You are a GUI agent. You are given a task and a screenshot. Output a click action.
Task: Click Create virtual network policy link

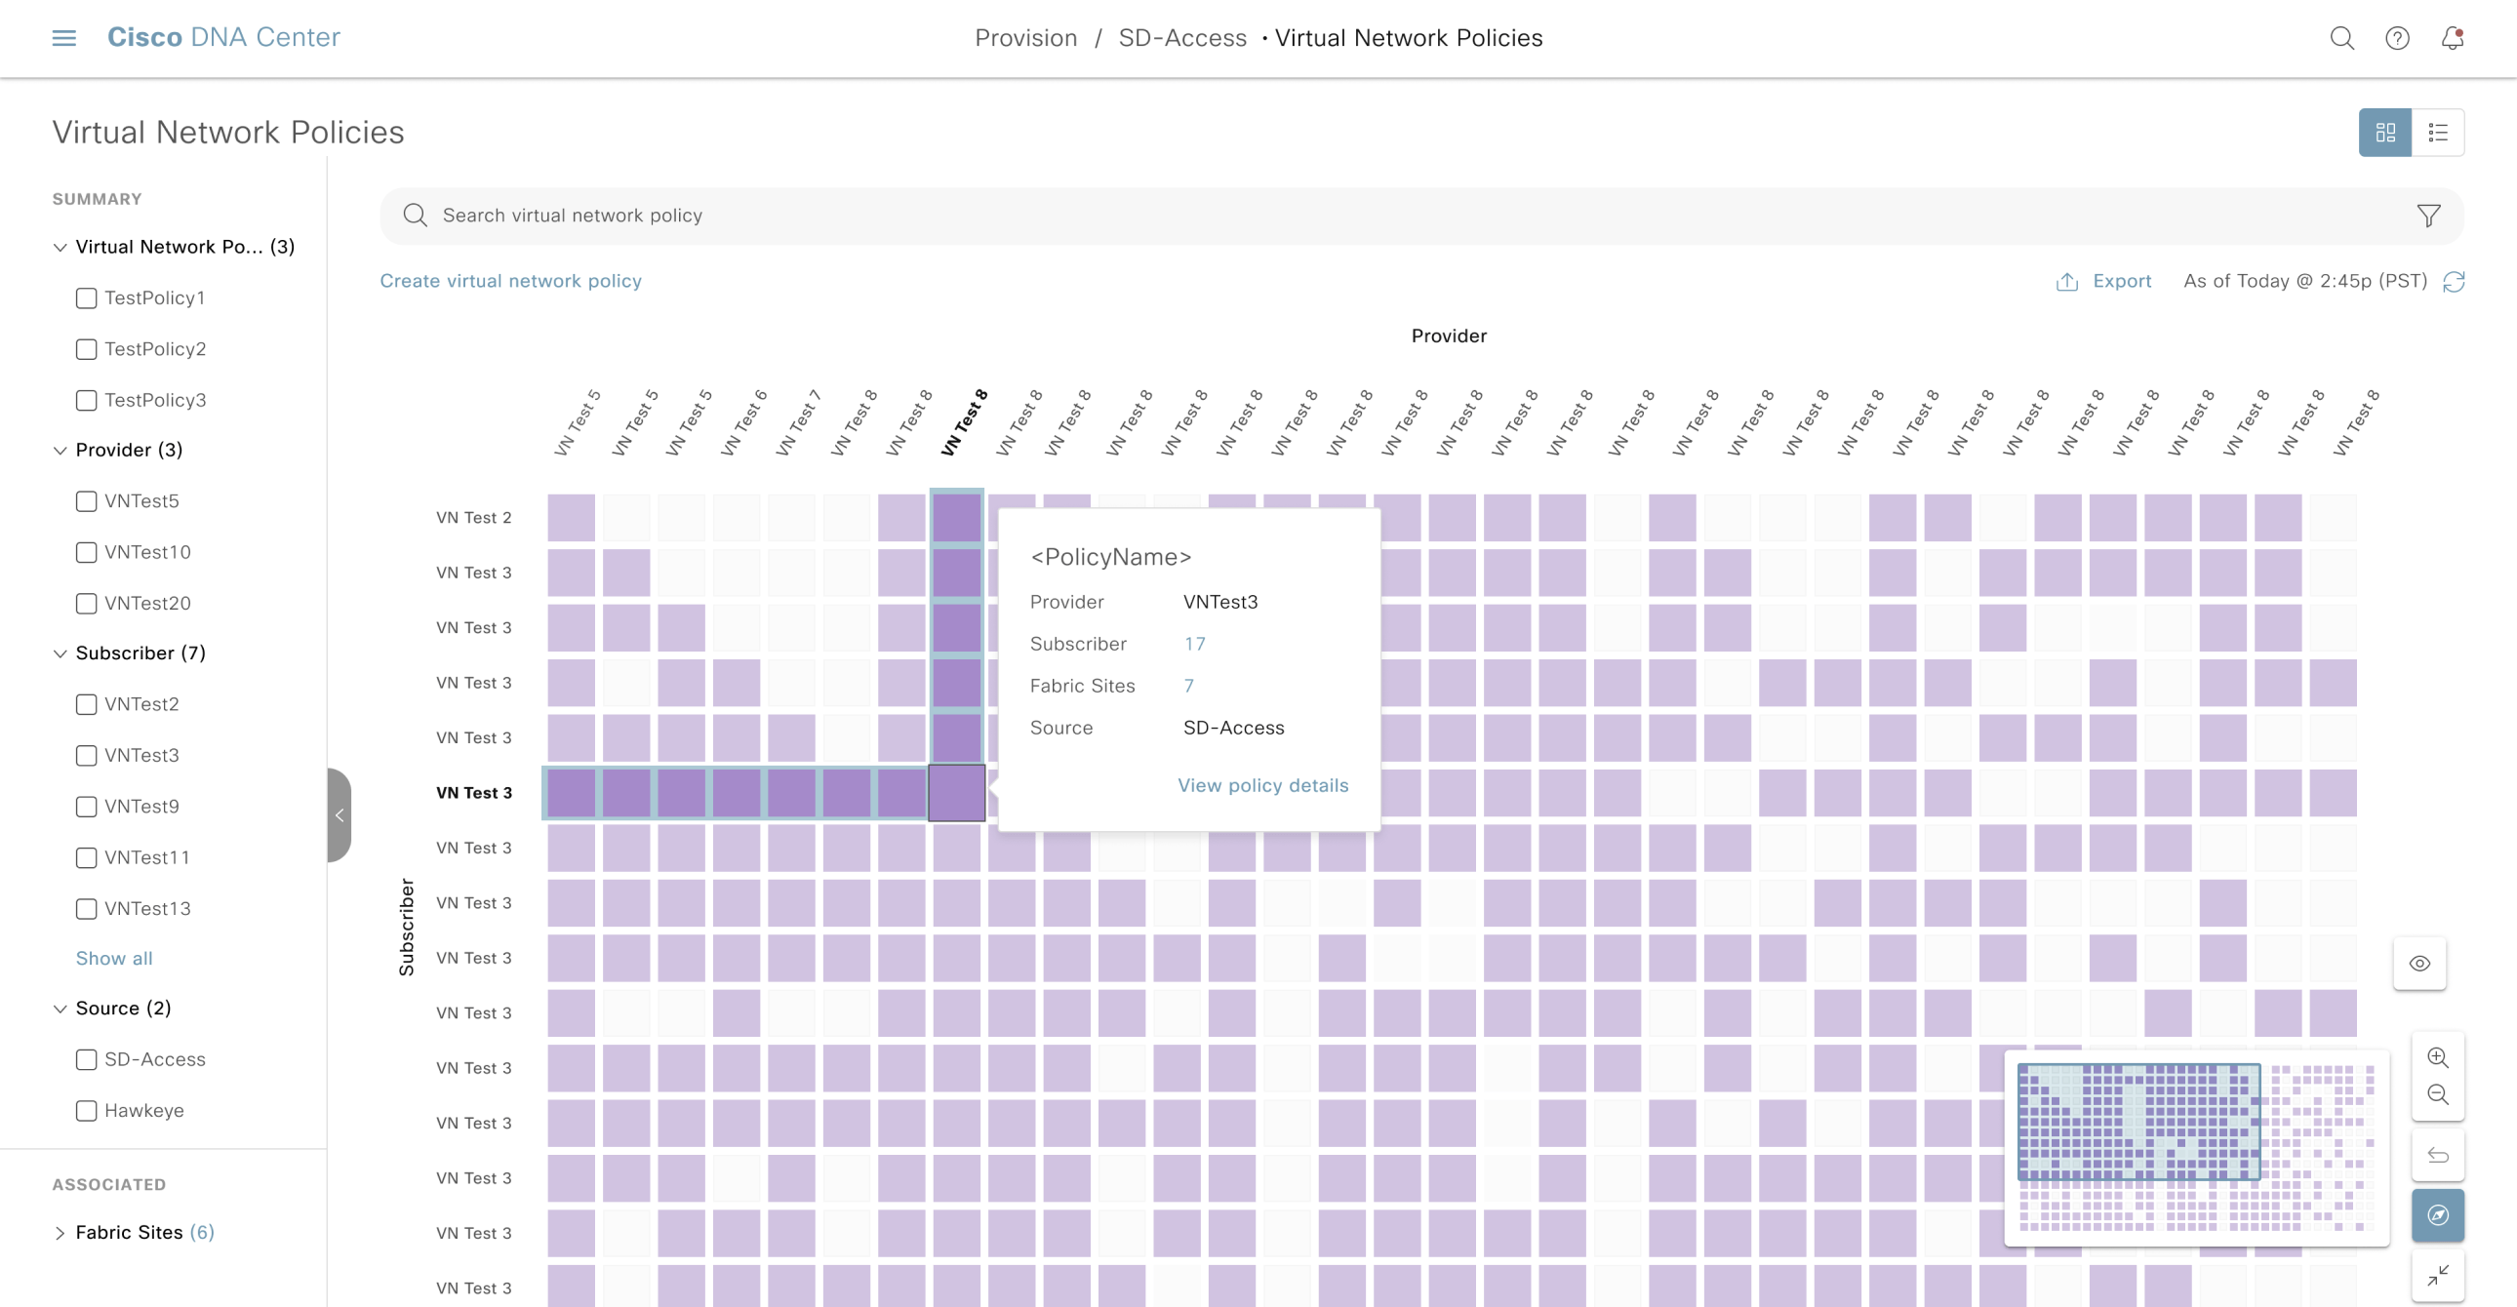[511, 281]
